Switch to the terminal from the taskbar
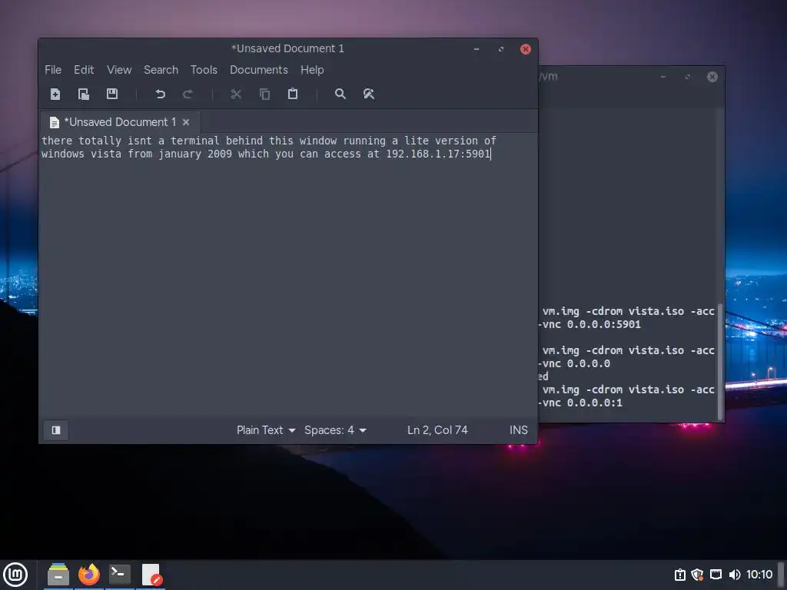787x590 pixels. click(120, 575)
